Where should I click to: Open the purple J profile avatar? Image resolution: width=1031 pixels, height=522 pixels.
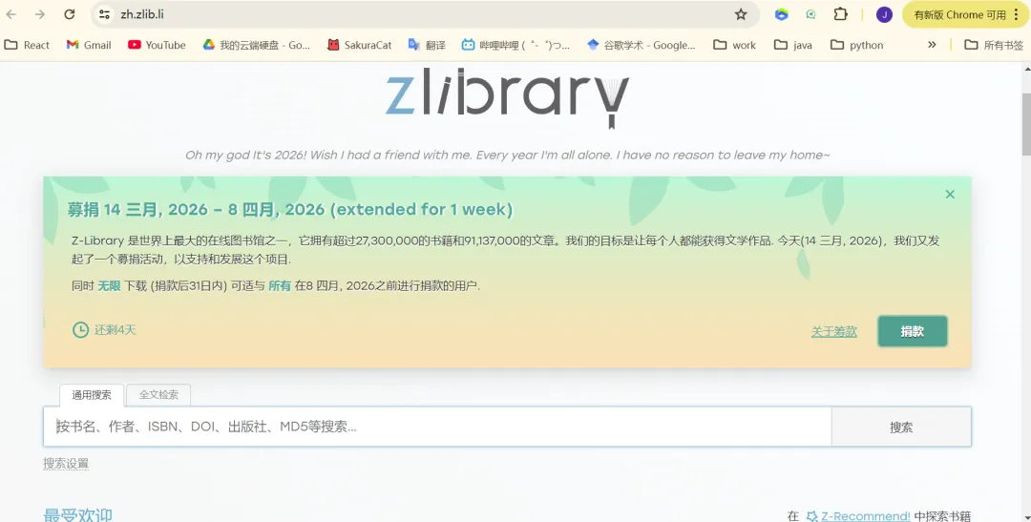[884, 14]
